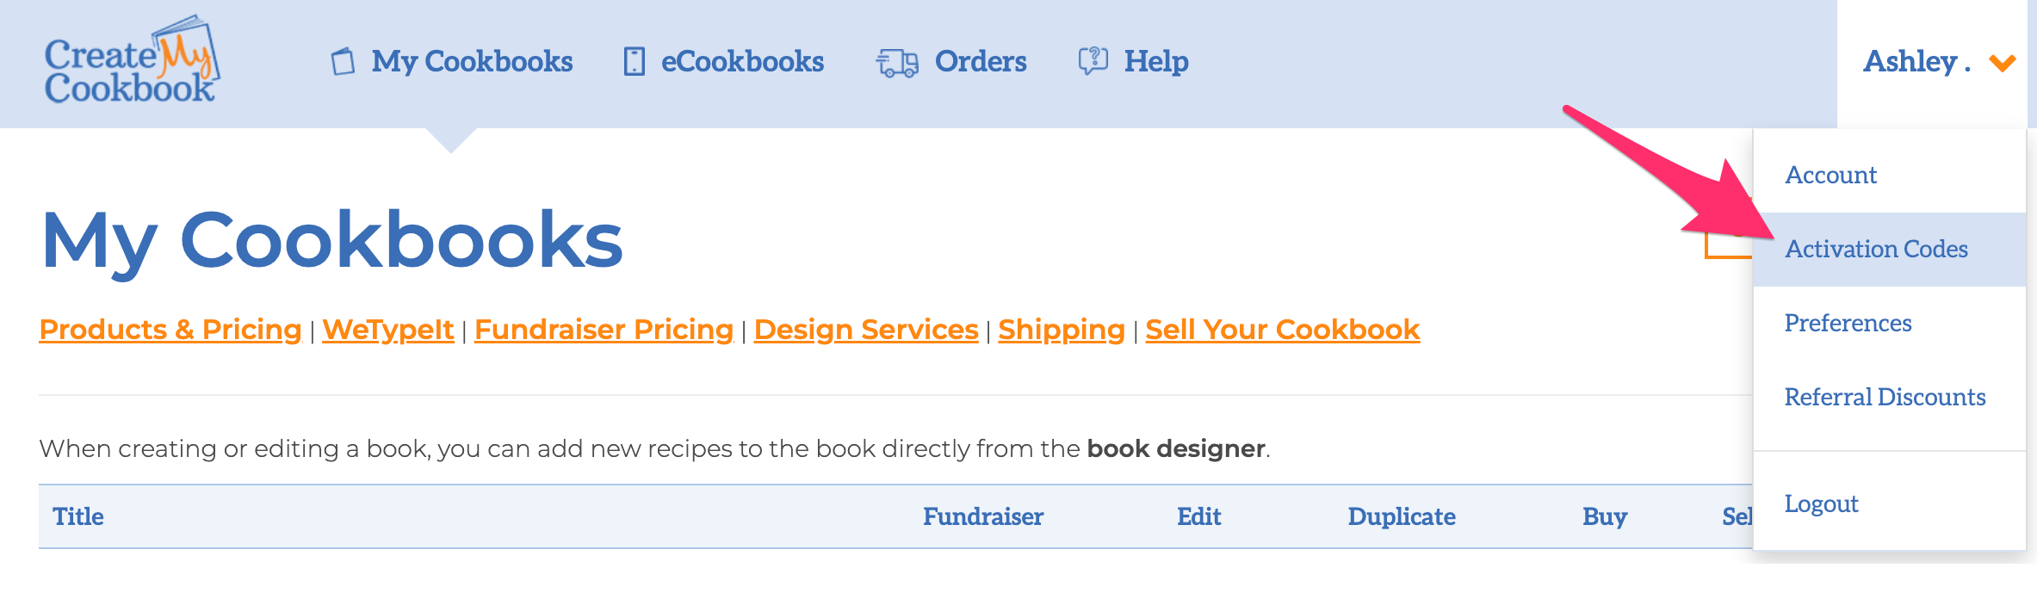The width and height of the screenshot is (2037, 599).
Task: Open Preferences from the user menu
Action: pos(1848,323)
